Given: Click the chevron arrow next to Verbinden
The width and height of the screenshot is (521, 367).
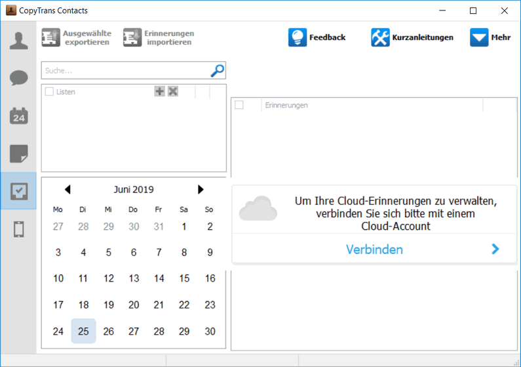Looking at the screenshot, I should tap(495, 249).
